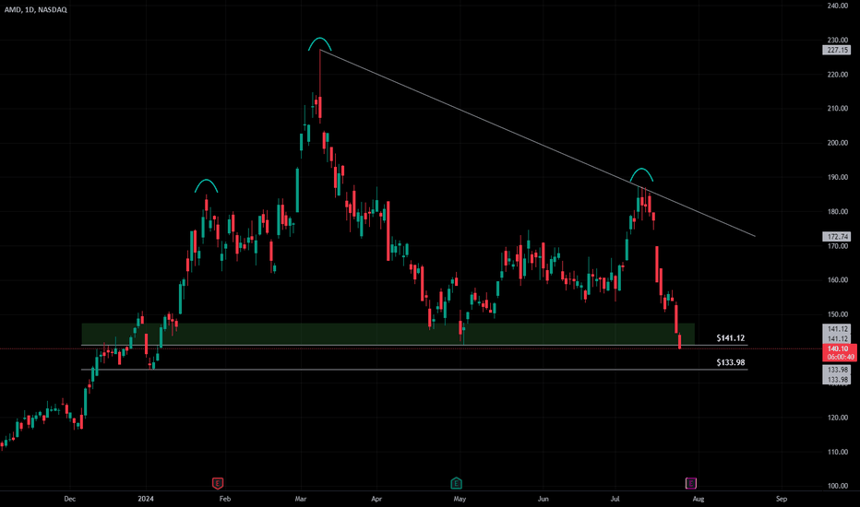Click the green earnings E marker near May

(456, 483)
